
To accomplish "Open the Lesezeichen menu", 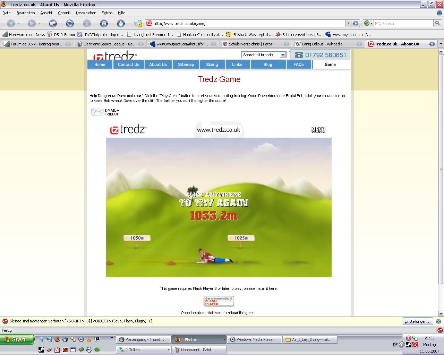I will click(86, 13).
